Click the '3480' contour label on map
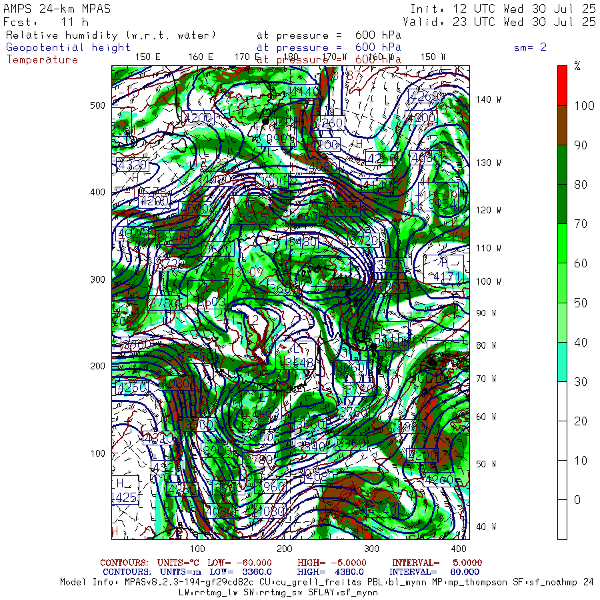The height and width of the screenshot is (600, 600). [303, 242]
